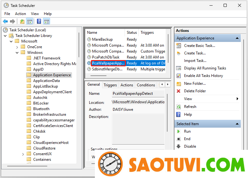Viewport: 248px width, 178px height.
Task: Click the Status column header
Action: [x=132, y=33]
